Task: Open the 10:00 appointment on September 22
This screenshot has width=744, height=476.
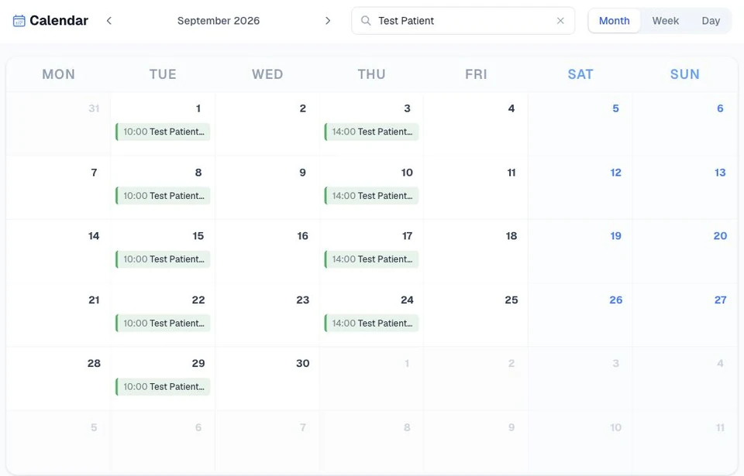Action: coord(163,324)
